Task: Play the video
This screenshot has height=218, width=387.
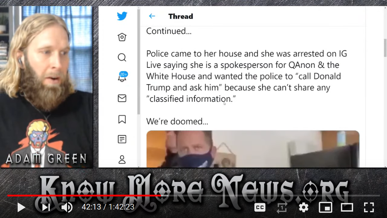Action: [x=21, y=207]
